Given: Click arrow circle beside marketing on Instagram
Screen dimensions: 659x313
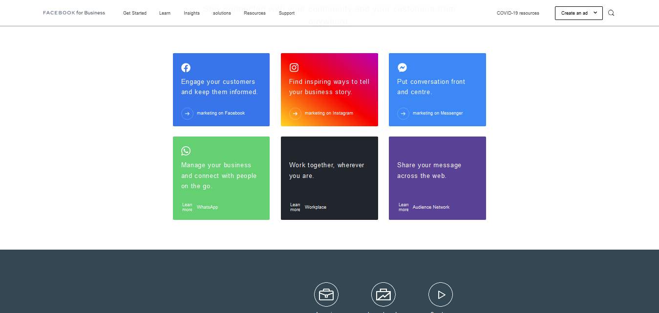Looking at the screenshot, I should coord(295,113).
